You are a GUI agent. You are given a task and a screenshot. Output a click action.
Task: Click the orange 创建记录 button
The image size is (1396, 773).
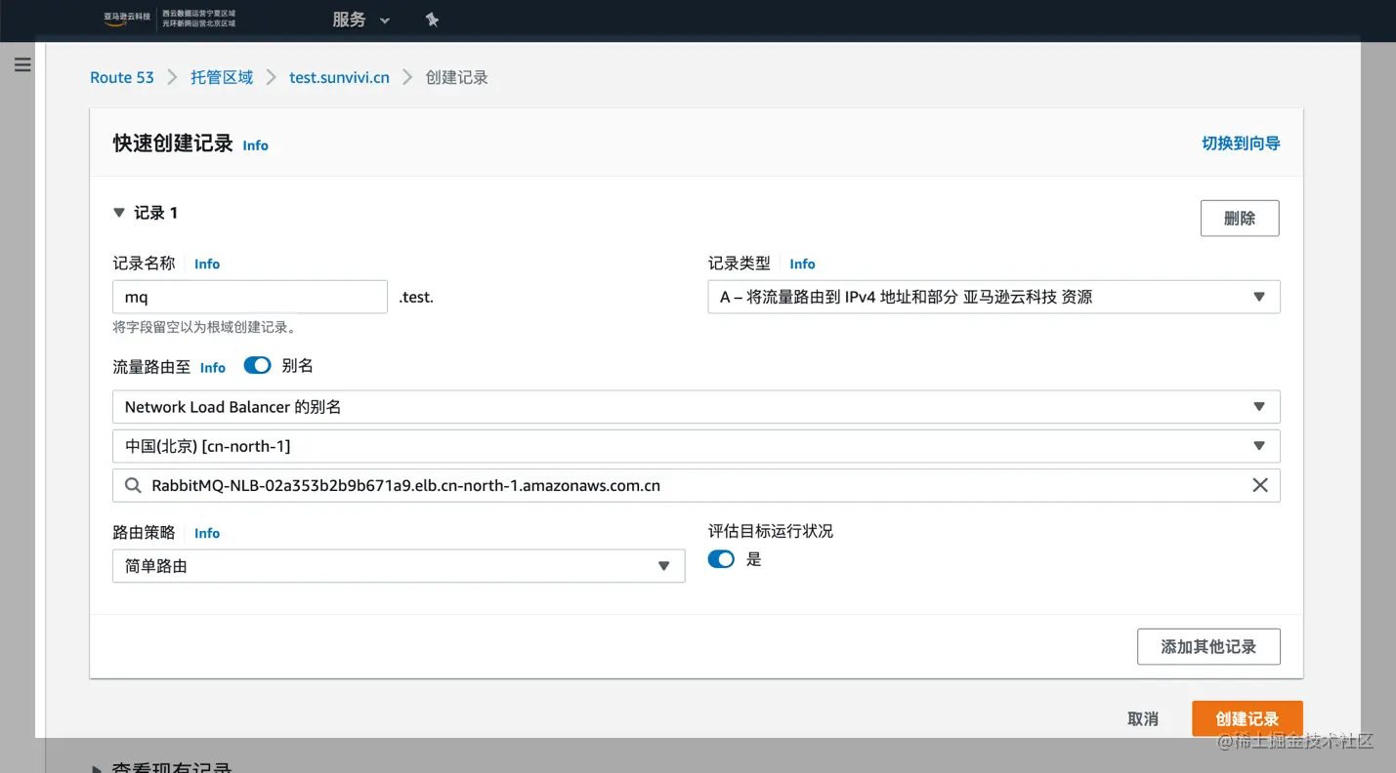1248,718
